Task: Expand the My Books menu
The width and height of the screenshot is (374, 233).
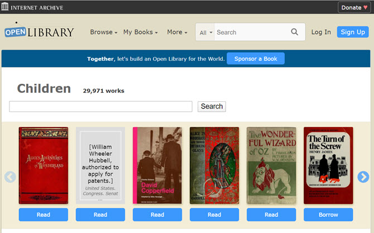Action: [x=141, y=32]
